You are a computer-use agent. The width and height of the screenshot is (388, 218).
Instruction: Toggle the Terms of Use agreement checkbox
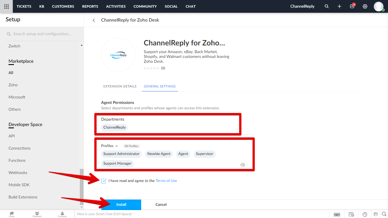[x=104, y=181]
